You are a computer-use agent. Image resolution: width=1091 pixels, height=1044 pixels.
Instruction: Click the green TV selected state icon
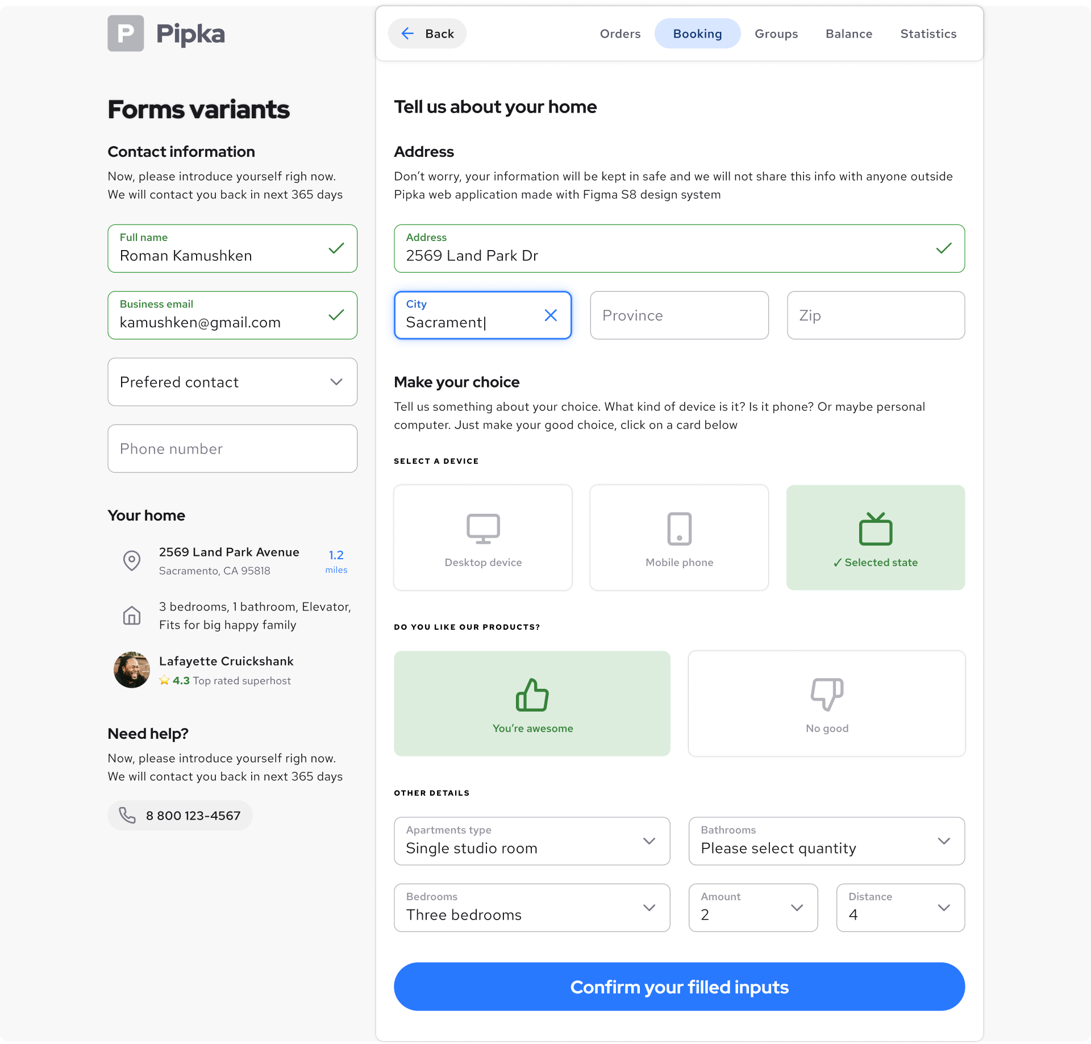click(875, 528)
